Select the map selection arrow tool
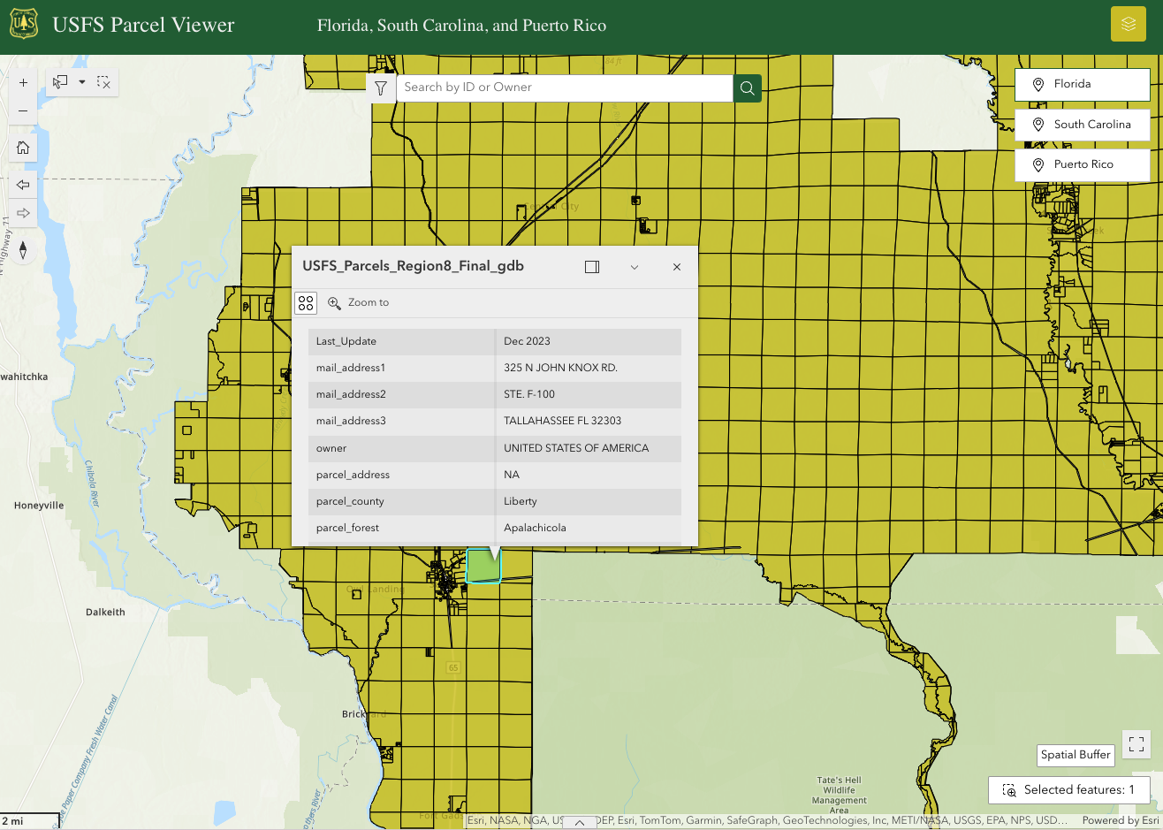 click(x=59, y=81)
